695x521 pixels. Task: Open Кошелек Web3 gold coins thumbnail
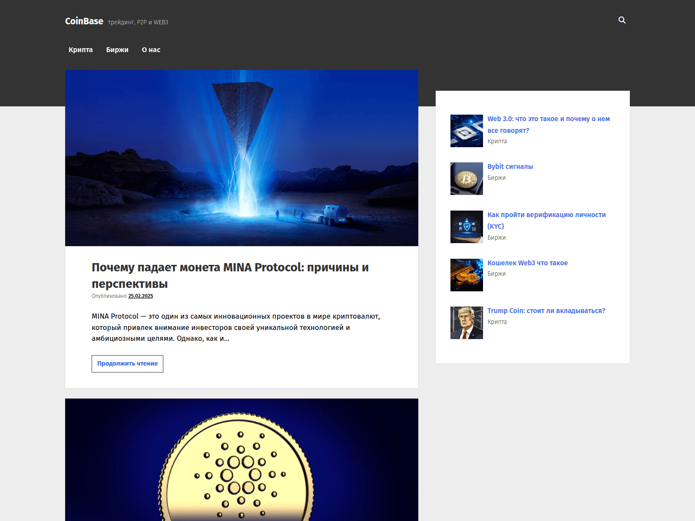(467, 275)
